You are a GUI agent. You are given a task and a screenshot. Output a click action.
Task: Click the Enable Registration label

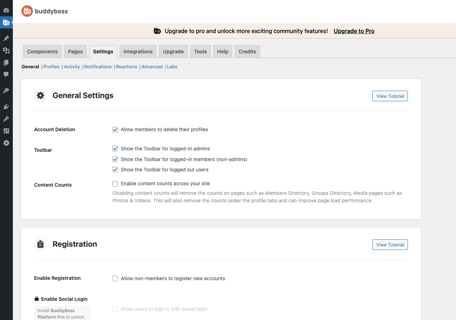point(57,278)
